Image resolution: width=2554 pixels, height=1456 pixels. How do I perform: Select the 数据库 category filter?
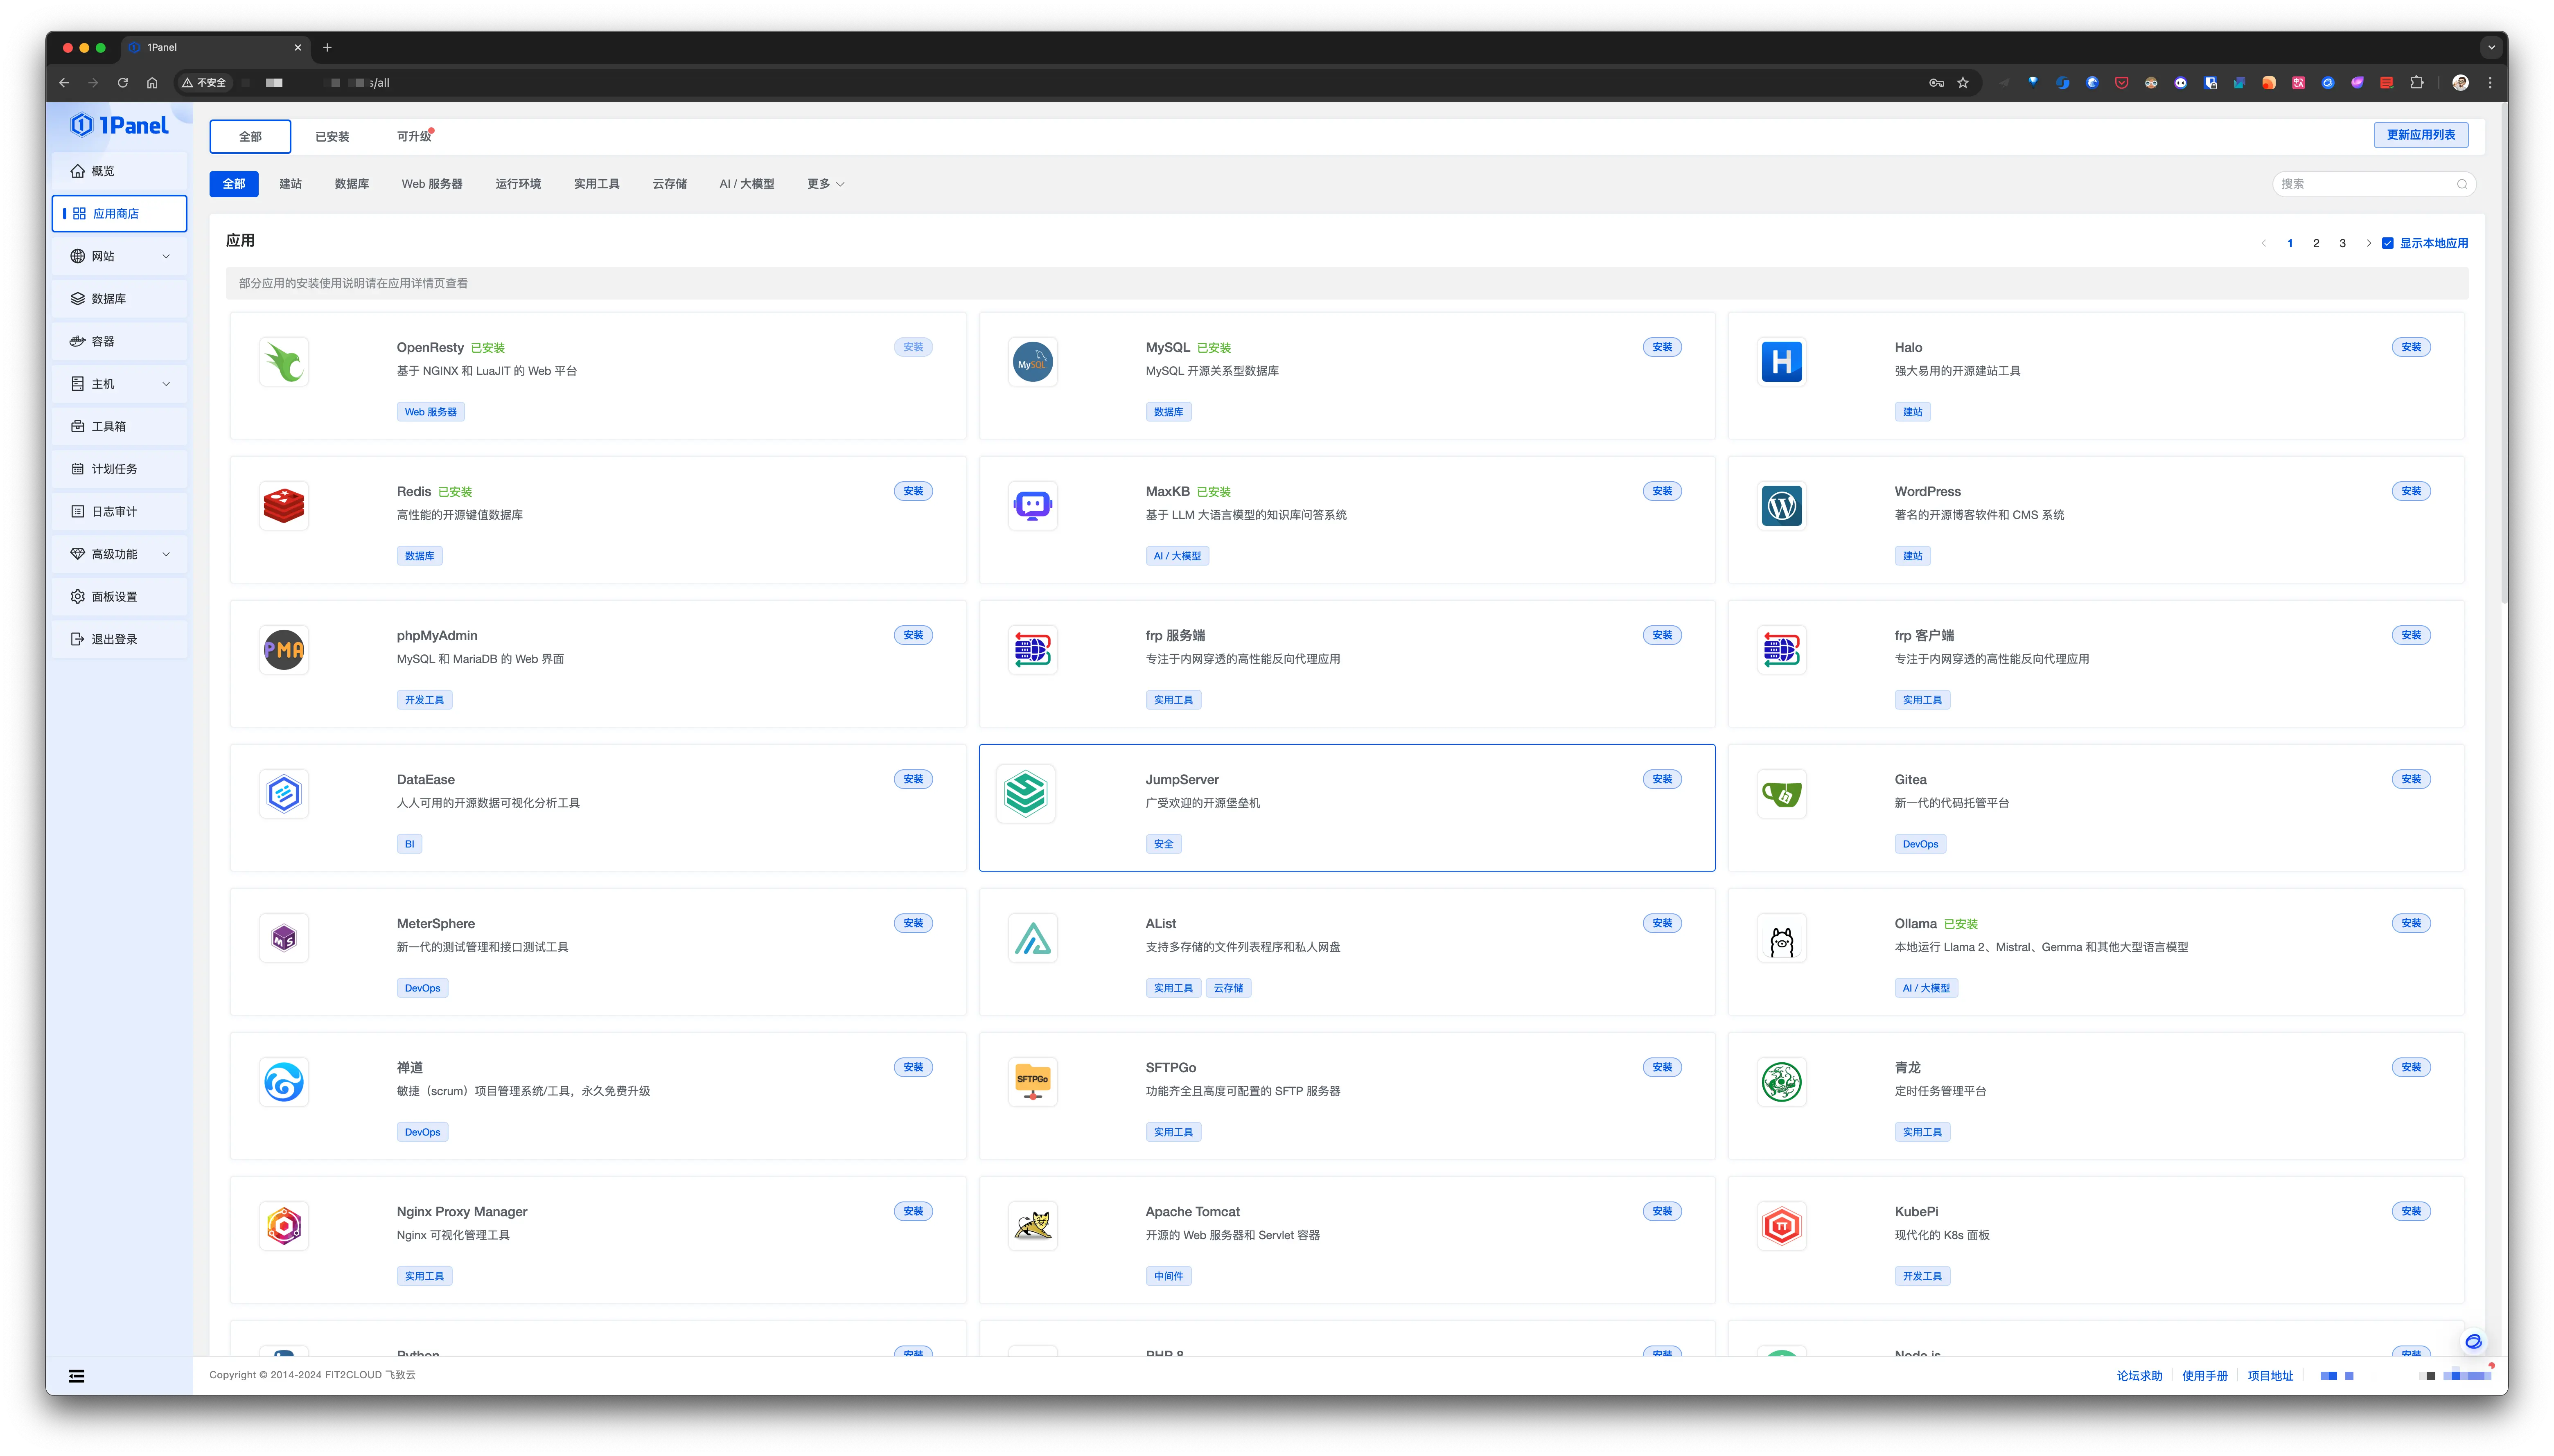point(351,184)
